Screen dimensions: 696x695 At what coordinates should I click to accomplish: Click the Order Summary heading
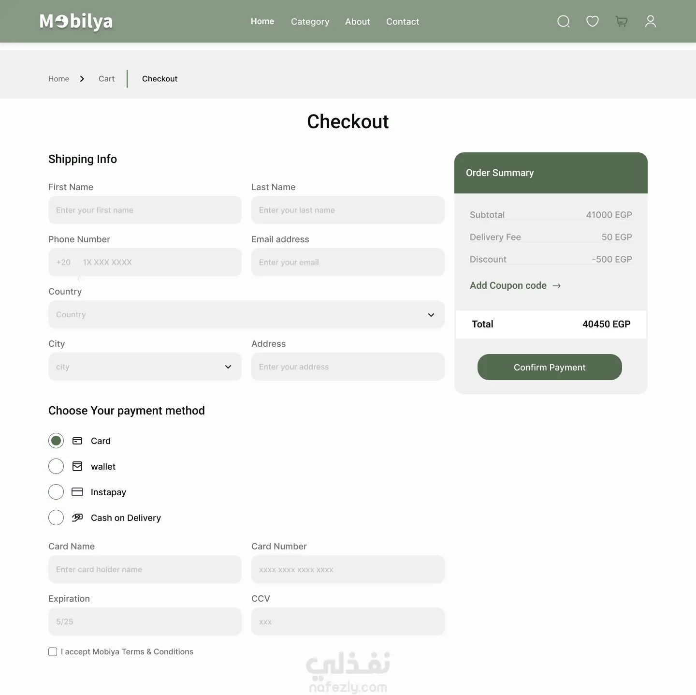pos(500,173)
